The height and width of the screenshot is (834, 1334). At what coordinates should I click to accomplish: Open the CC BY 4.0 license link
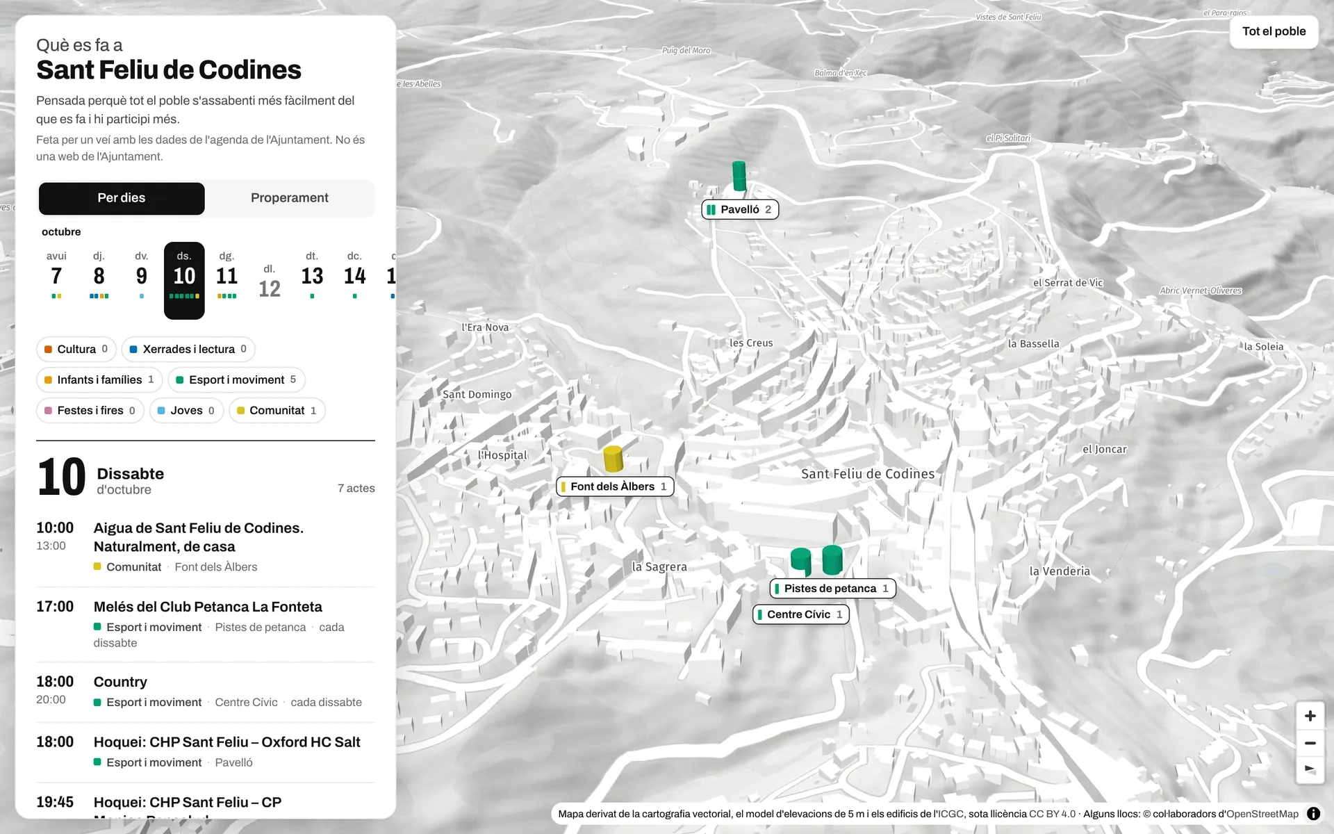click(1052, 814)
